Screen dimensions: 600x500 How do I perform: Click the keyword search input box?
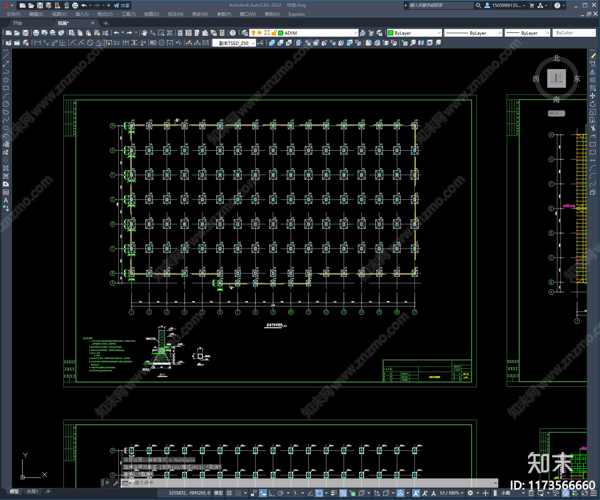(441, 5)
